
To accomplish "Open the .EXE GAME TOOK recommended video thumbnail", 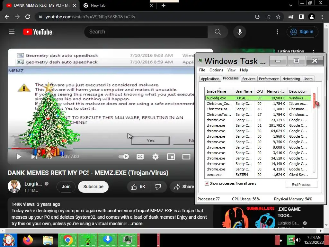I will point(248,217).
